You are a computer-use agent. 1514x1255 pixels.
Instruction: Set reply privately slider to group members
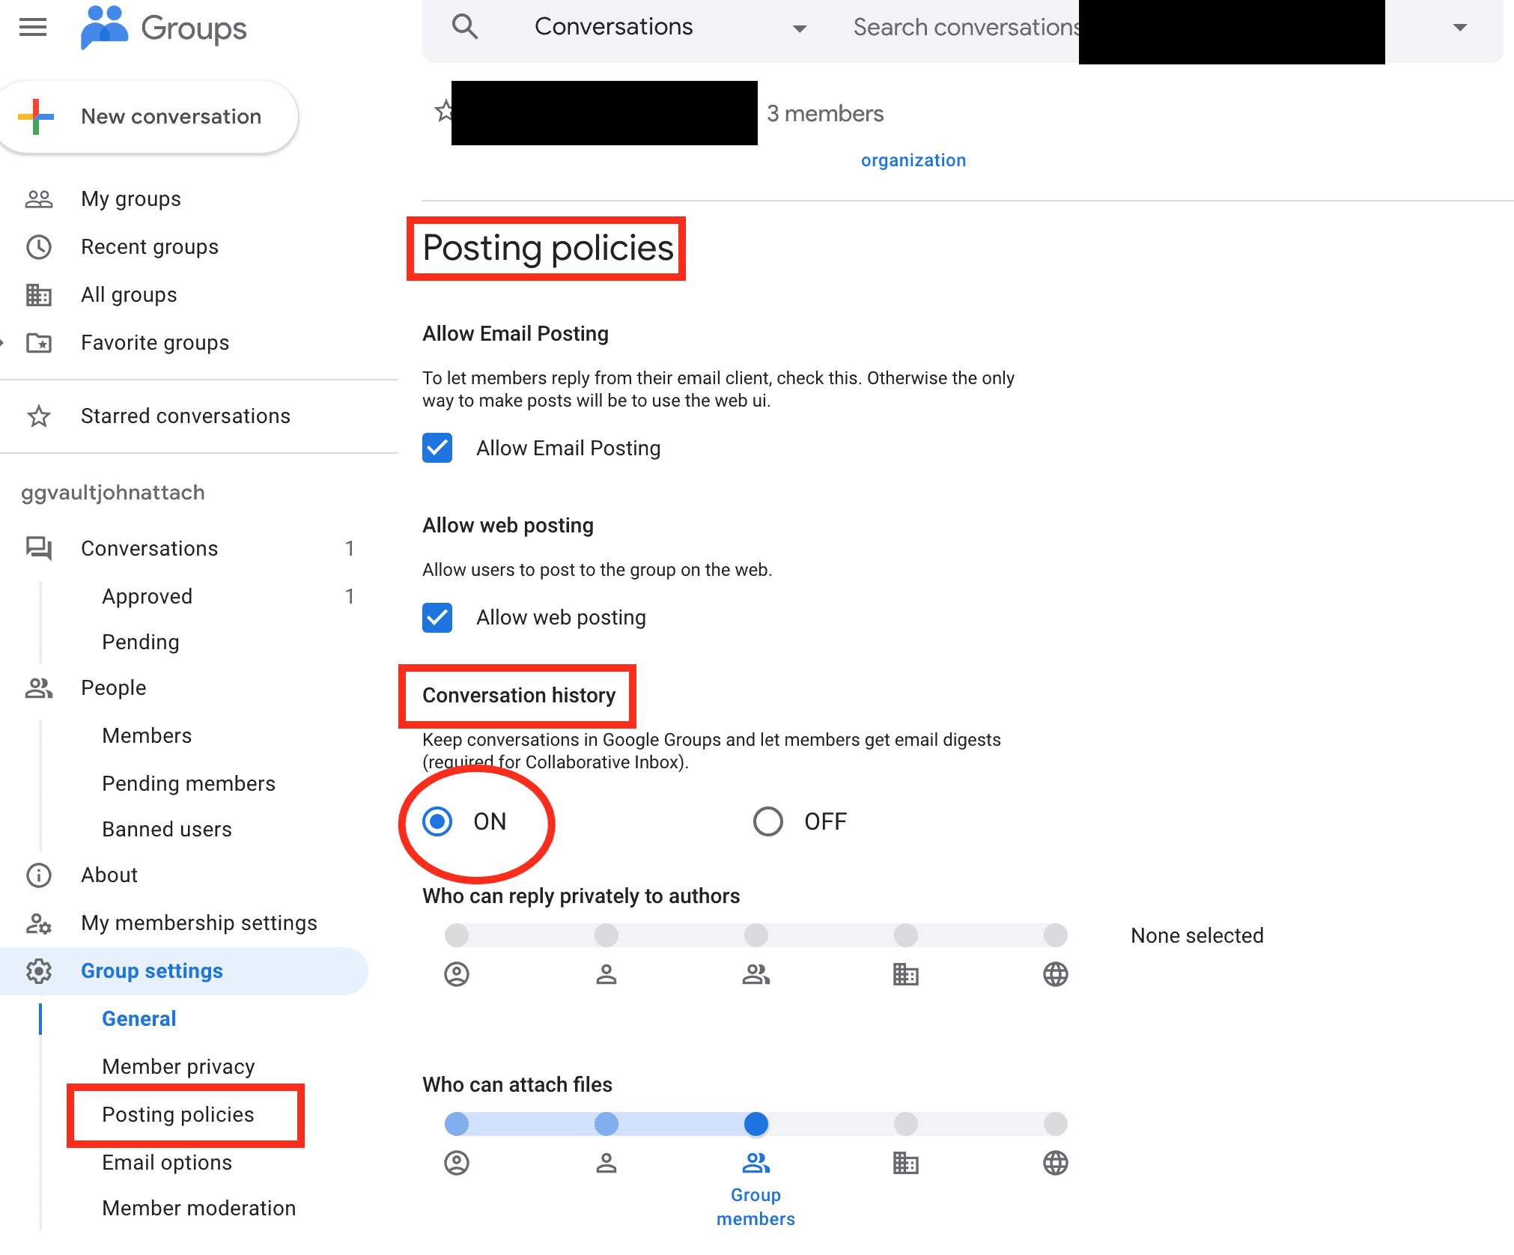pos(756,935)
